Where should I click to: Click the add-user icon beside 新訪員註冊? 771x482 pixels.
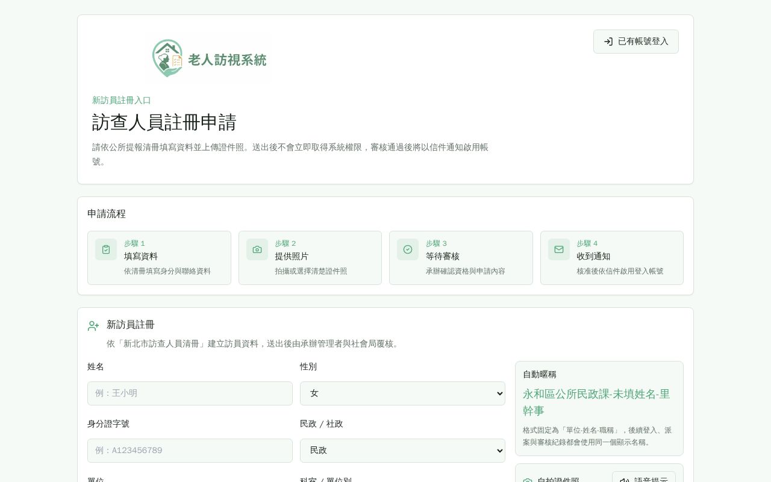pos(93,326)
